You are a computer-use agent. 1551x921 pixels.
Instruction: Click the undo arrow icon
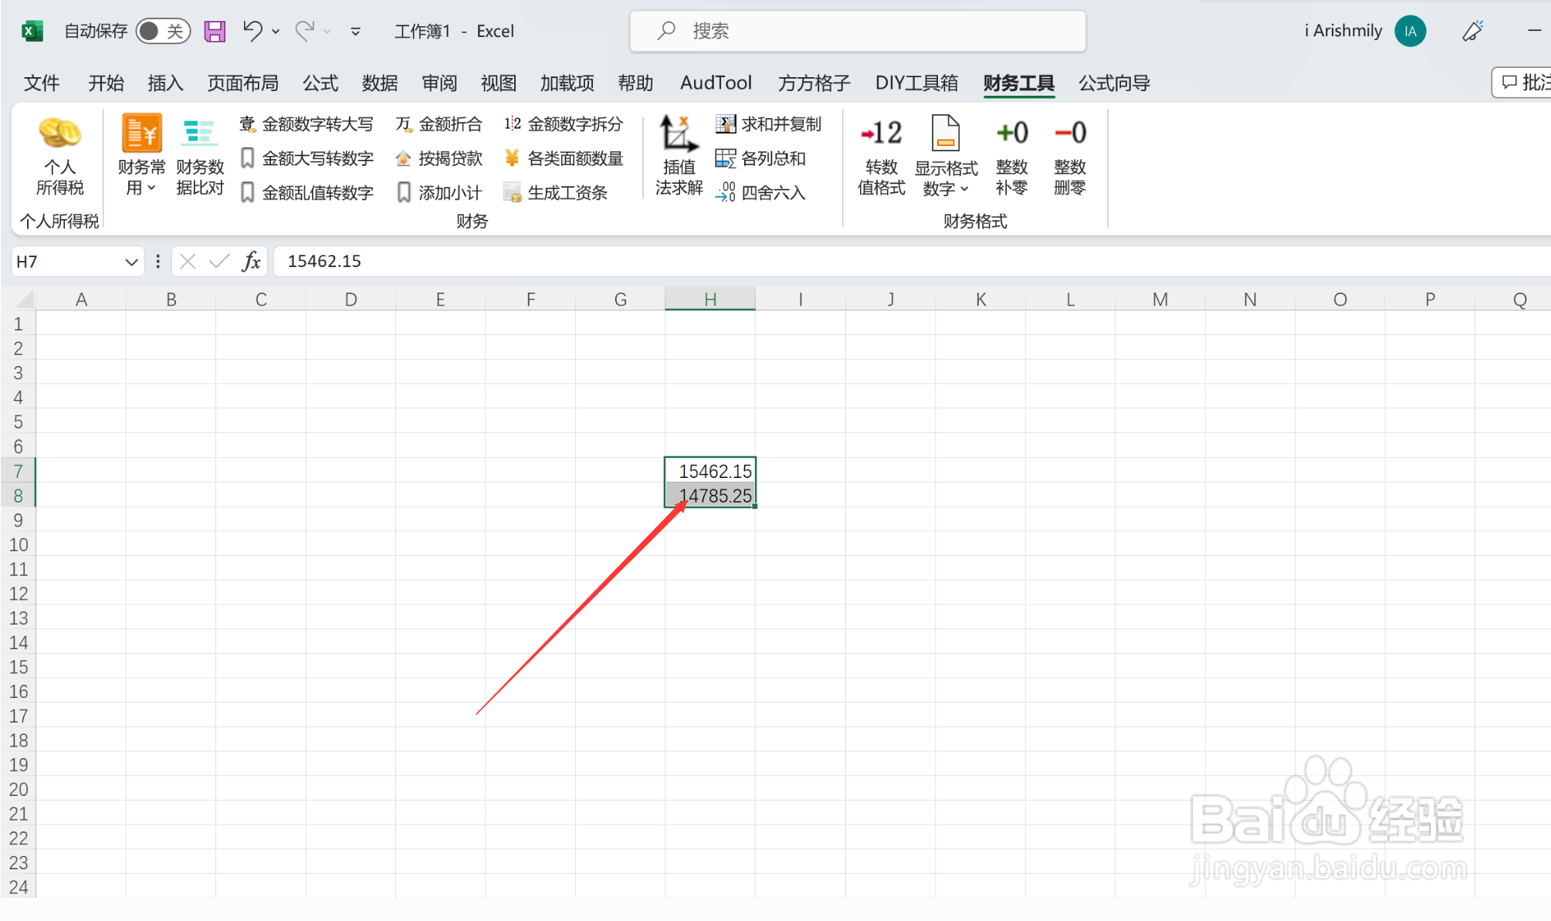tap(252, 31)
